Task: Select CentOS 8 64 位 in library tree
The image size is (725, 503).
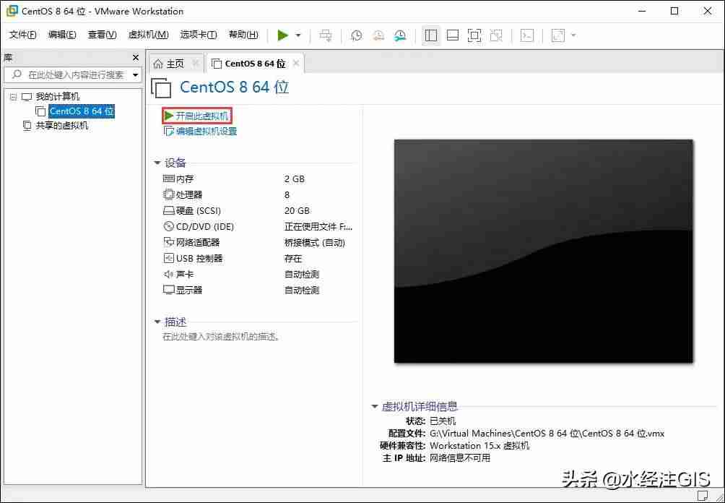Action: 82,111
